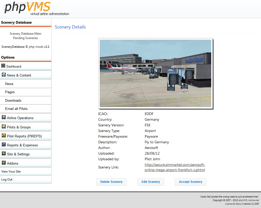Click the News & Content section icon
The height and width of the screenshot is (208, 261).
tap(4, 74)
